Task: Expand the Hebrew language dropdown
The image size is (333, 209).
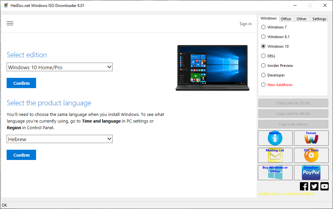Action: pyautogui.click(x=60, y=139)
